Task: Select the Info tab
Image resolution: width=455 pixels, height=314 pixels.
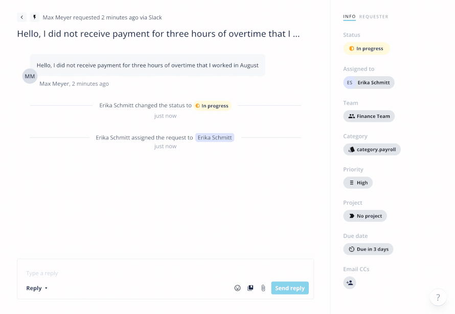Action: coord(349,17)
